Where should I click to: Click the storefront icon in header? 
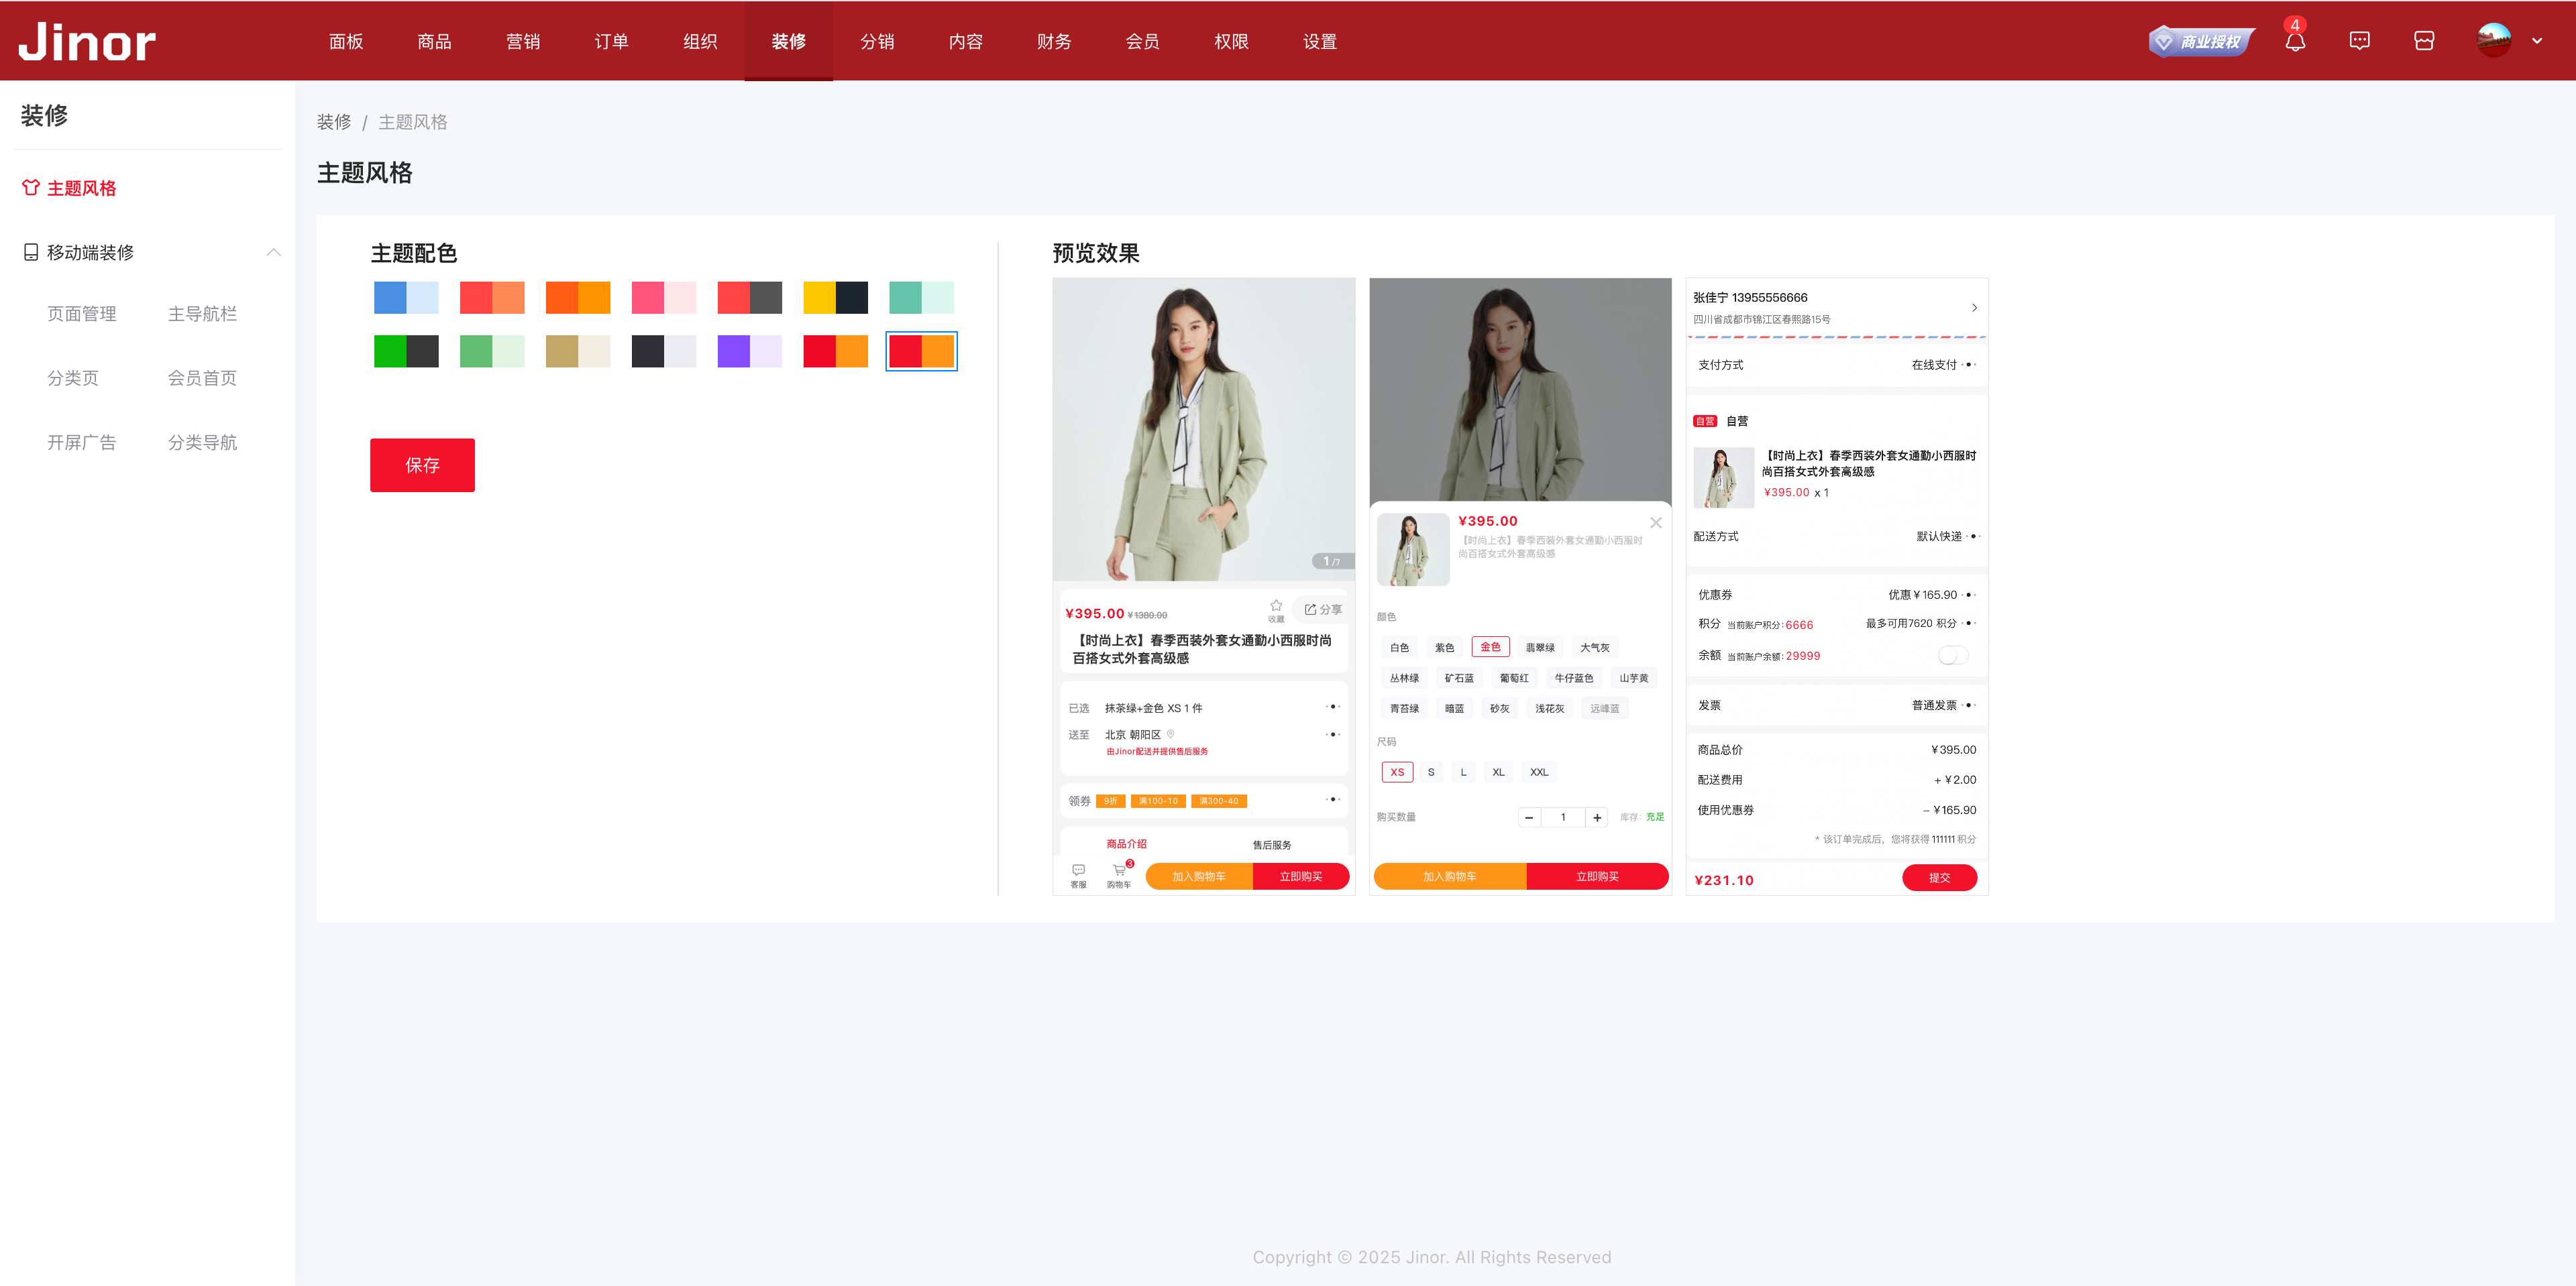pos(2424,41)
